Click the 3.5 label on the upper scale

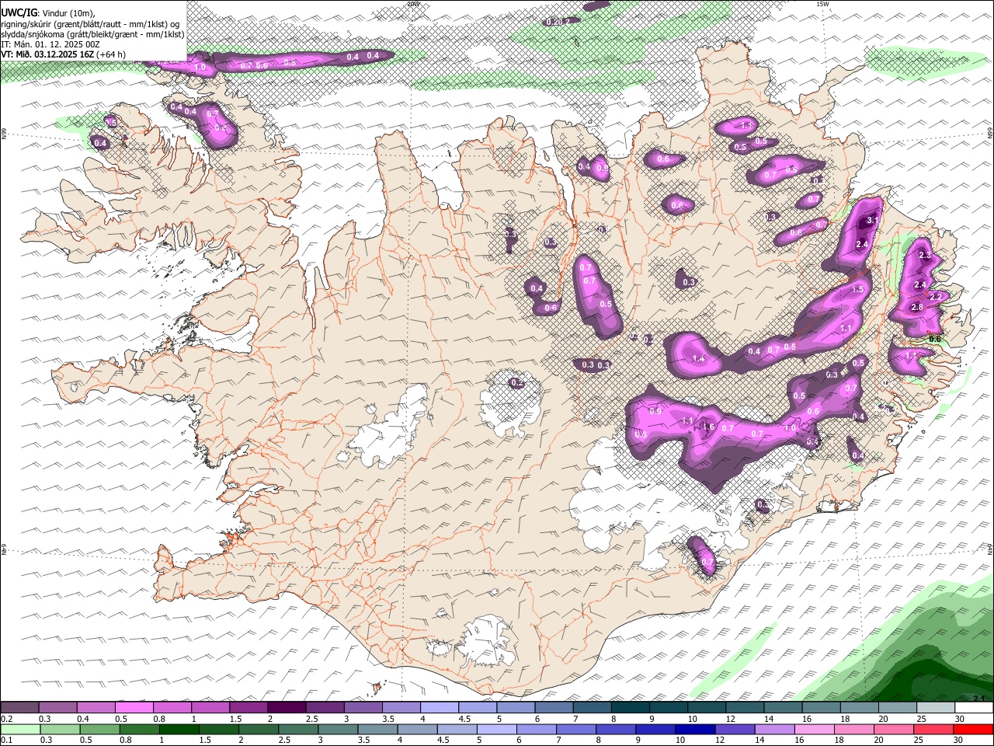click(388, 719)
